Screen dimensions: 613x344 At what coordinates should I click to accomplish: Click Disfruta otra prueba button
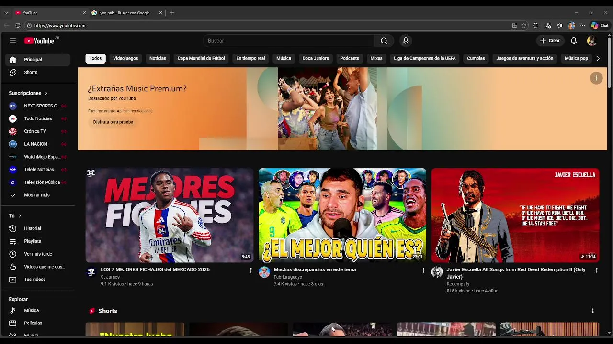(113, 122)
